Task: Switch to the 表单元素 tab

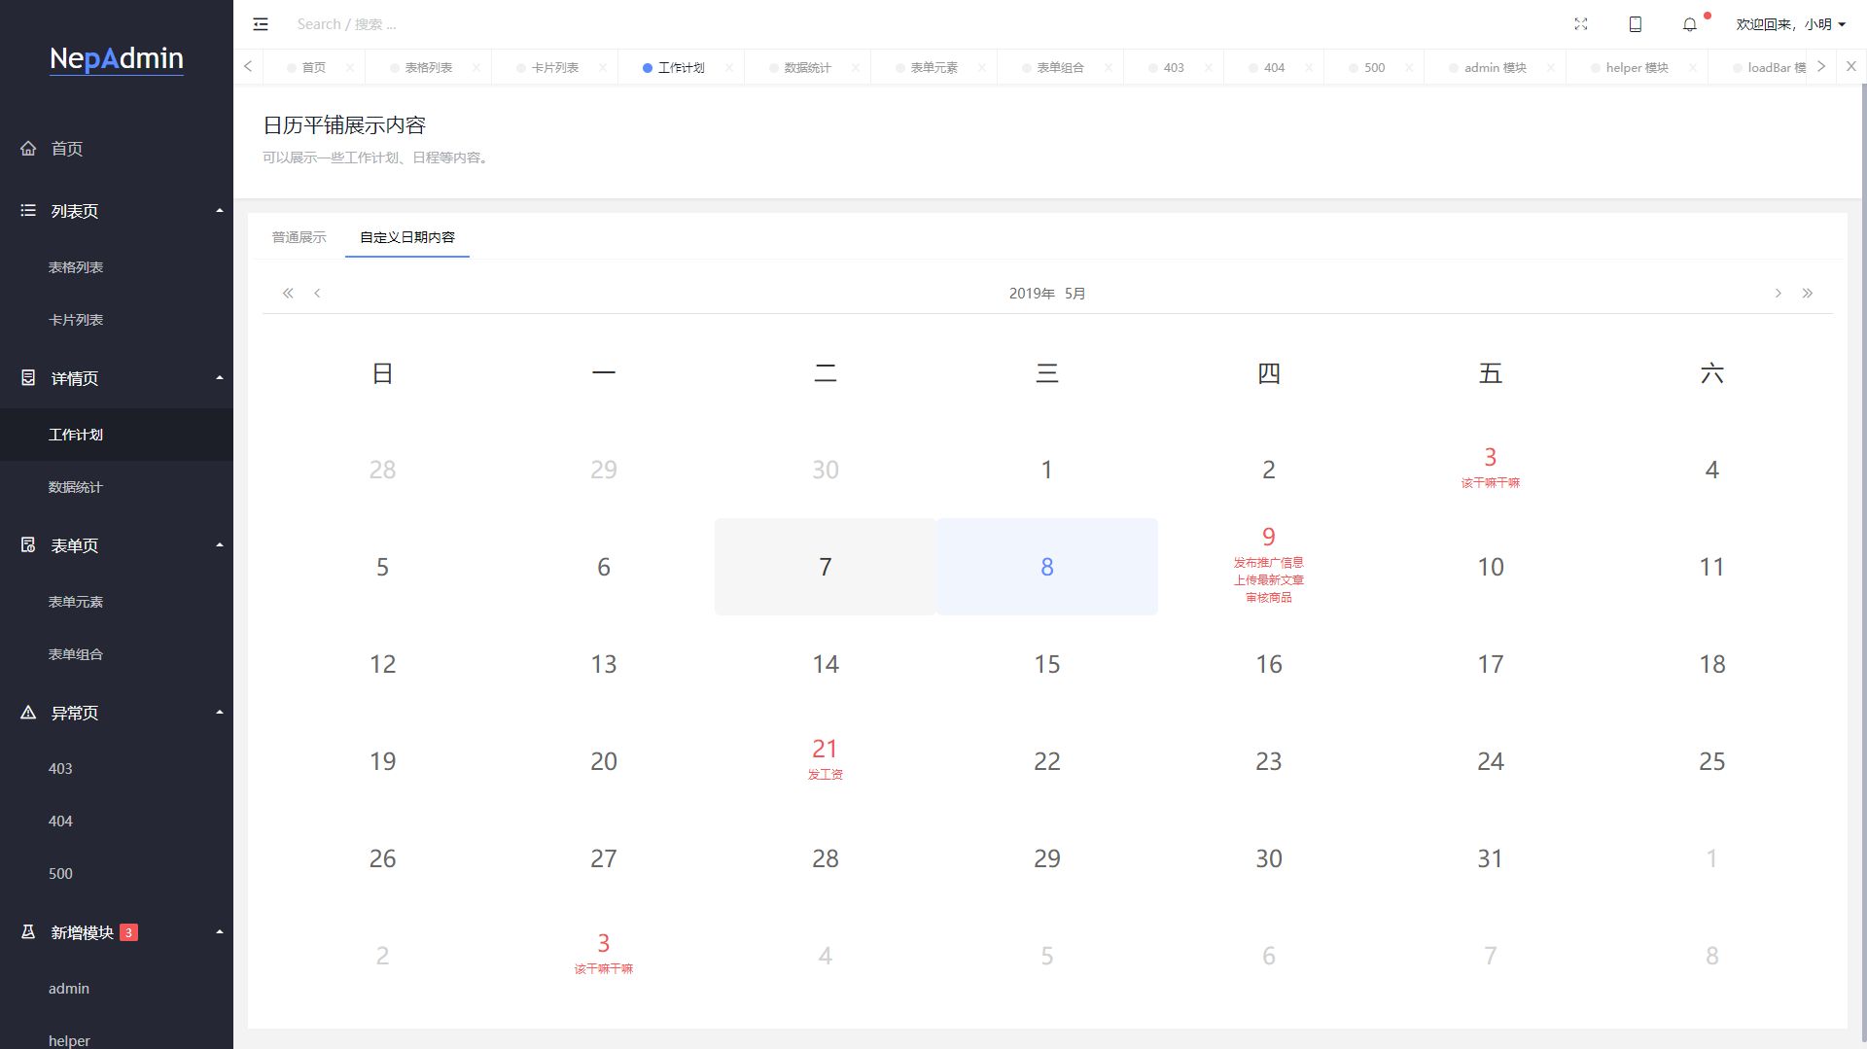Action: (933, 68)
